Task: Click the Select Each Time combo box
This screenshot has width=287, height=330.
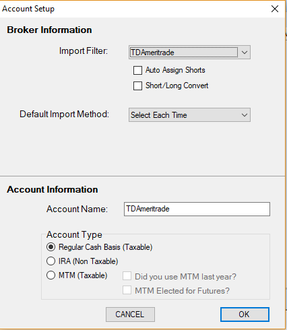Action: (189, 115)
